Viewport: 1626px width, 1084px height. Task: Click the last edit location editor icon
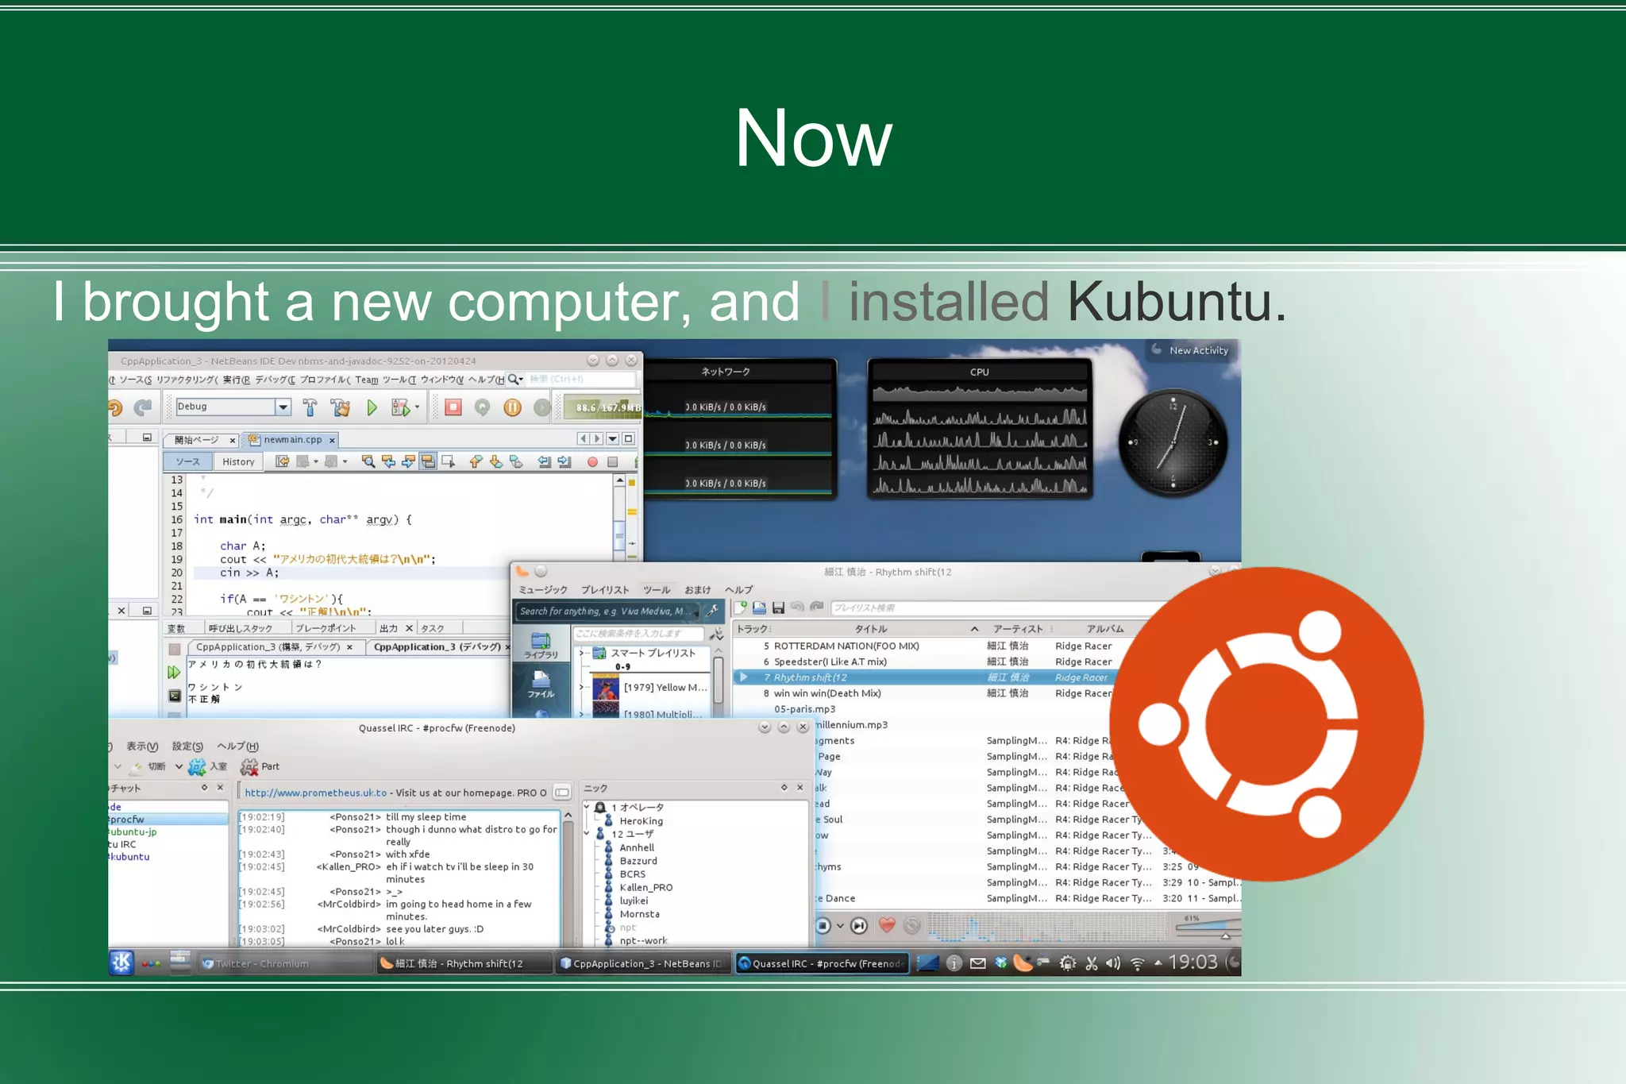[x=282, y=461]
